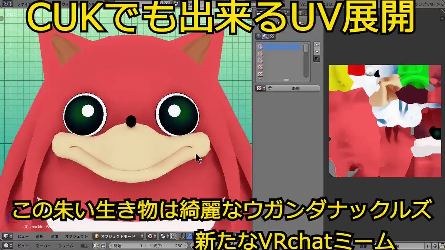
Task: Open the Timeline editor type selector
Action: point(8,246)
